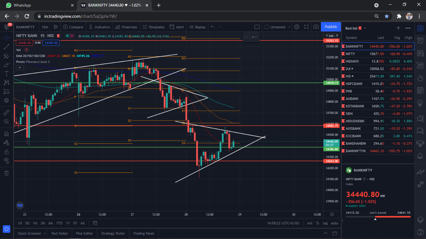Toggle lock all drawing tools

tap(7, 152)
